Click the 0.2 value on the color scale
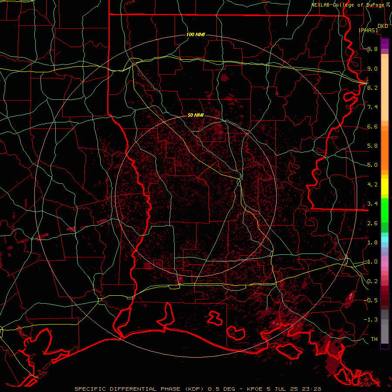Viewport: 392px width, 392px height. (372, 281)
